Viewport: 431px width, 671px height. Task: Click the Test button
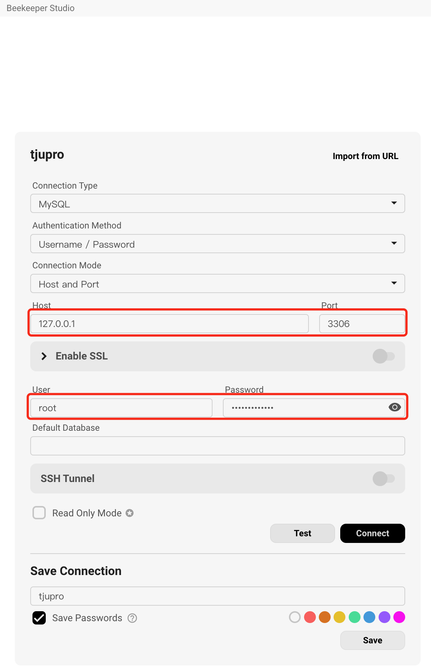point(303,533)
